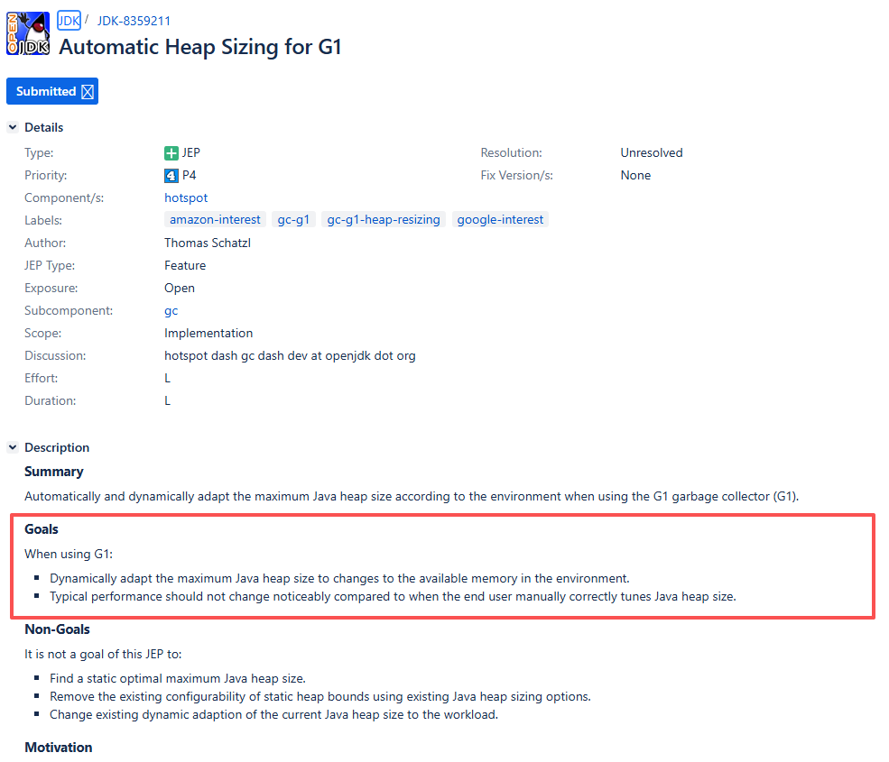Click the Effort value L
This screenshot has height=762, width=889.
(x=167, y=378)
